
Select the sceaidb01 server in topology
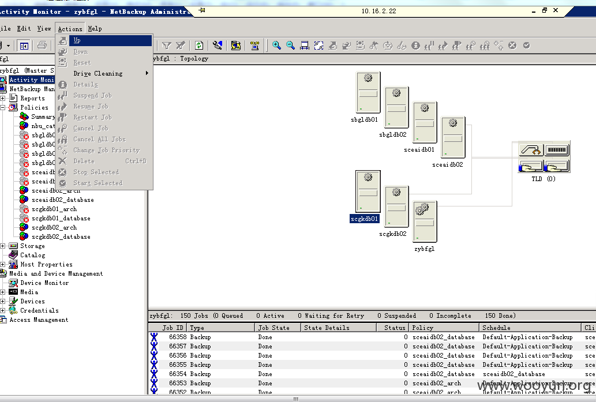[x=425, y=122]
